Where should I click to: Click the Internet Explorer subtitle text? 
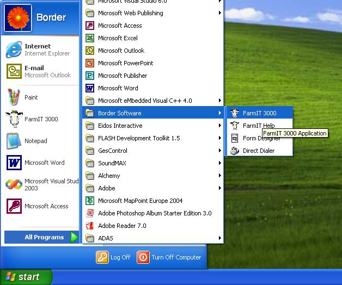click(47, 53)
